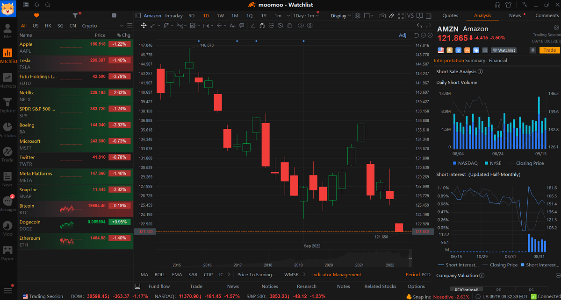Toggle AMZN Watchlist heart button
The image size is (561, 300).
tap(503, 50)
